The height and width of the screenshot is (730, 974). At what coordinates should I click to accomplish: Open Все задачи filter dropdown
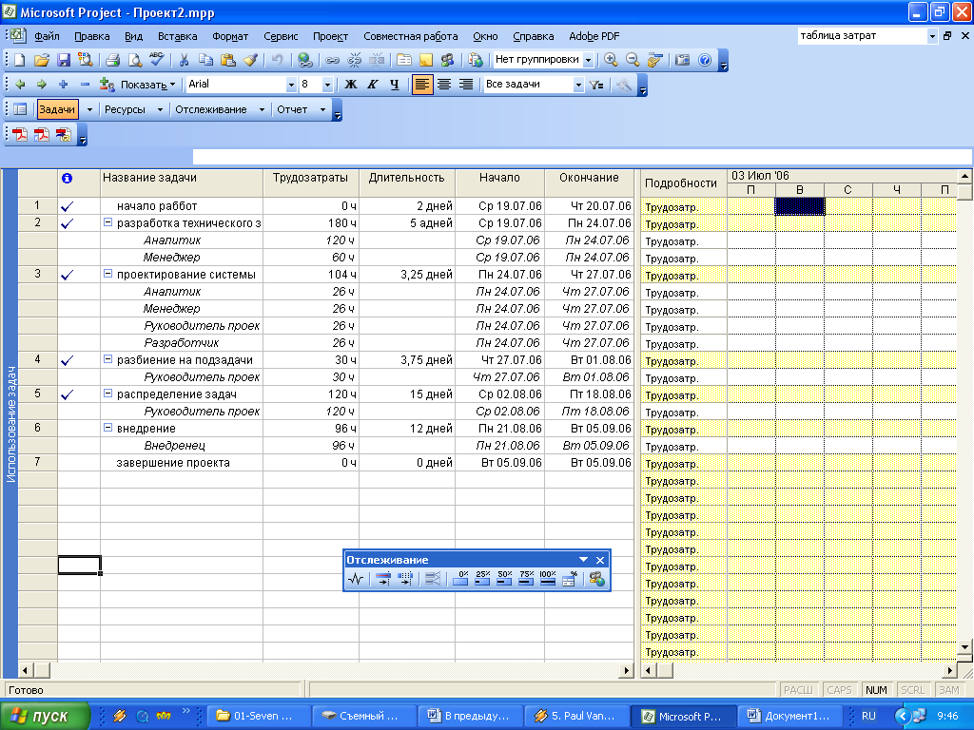(x=578, y=85)
